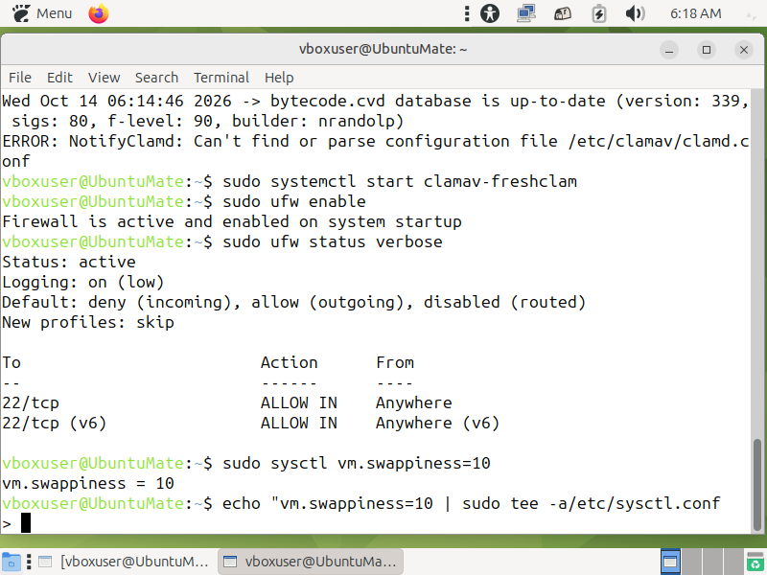Minimize the terminal window
The height and width of the screenshot is (575, 767).
coord(668,50)
